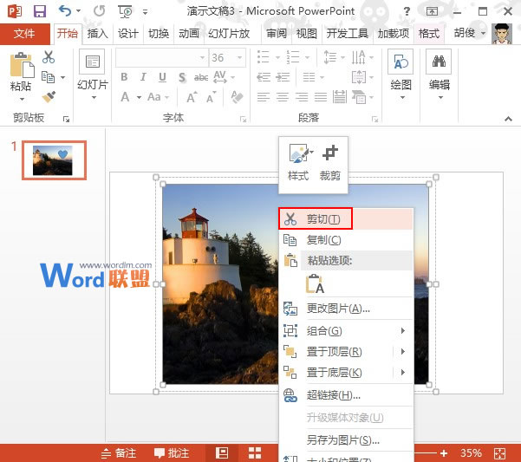
Task: Click the Style (样式) picture icon in mini toolbar
Action: (x=298, y=153)
